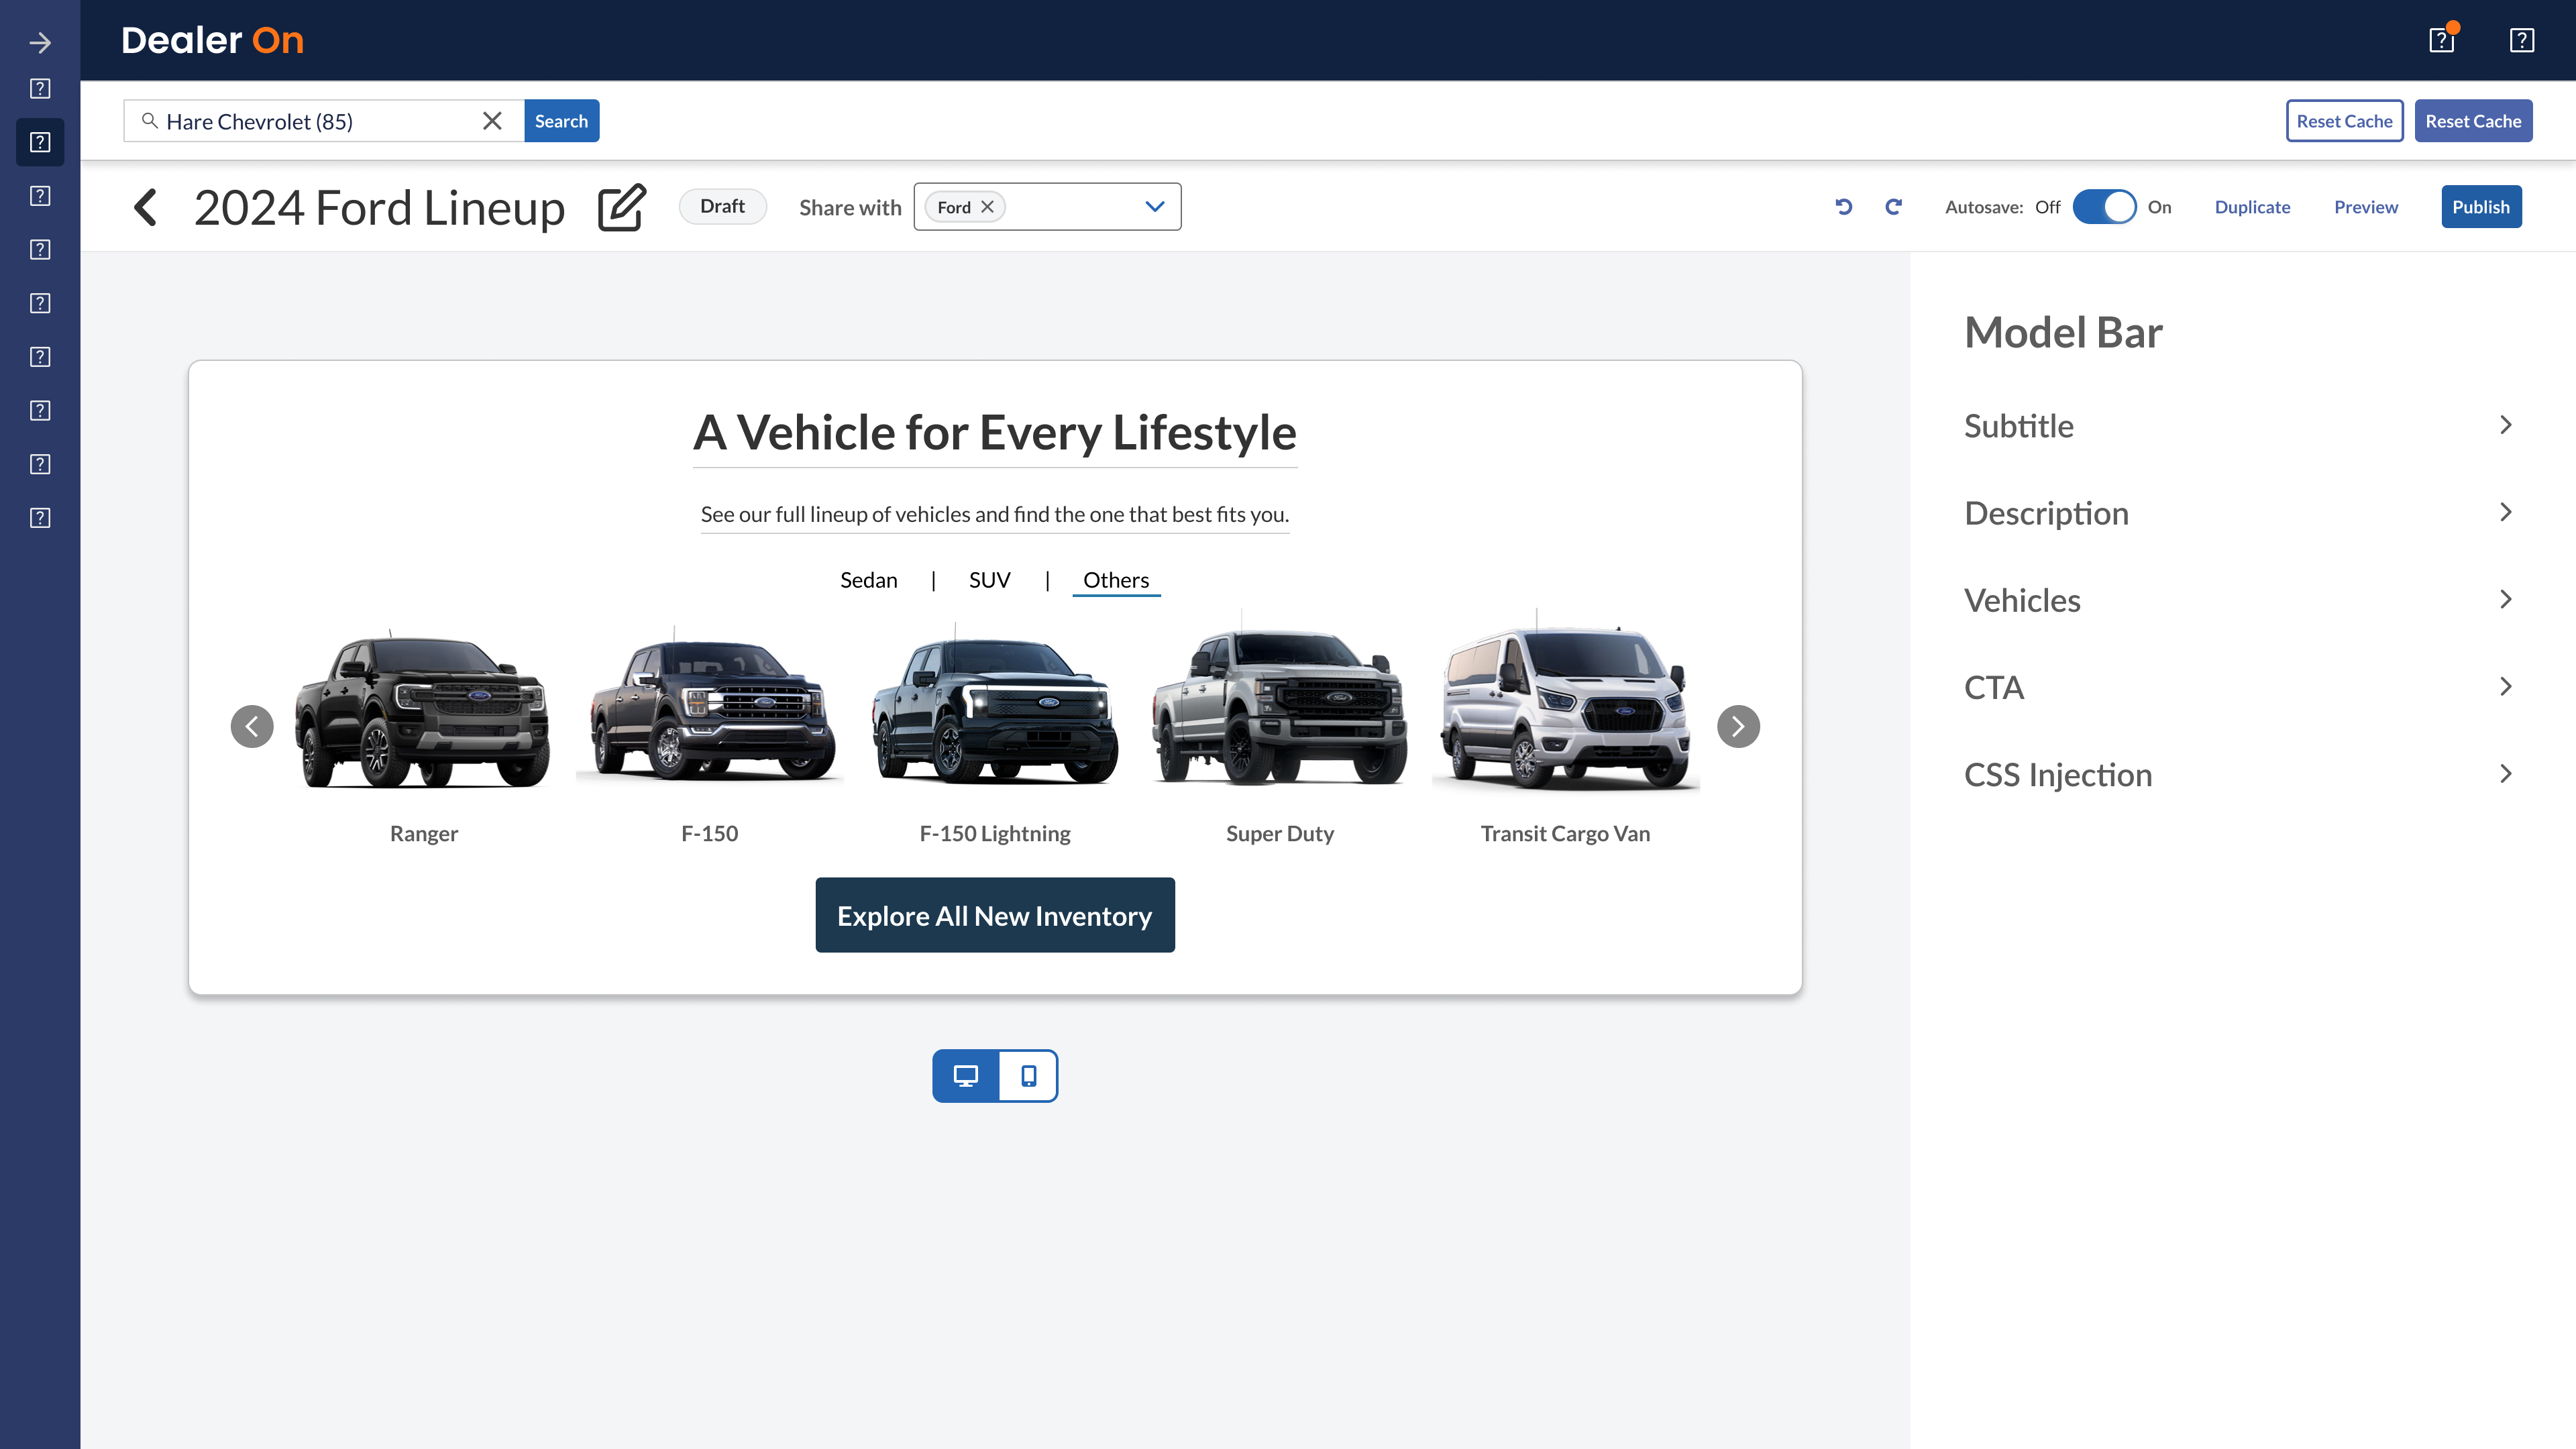Click Explore All New Inventory button
The width and height of the screenshot is (2576, 1449).
(995, 915)
